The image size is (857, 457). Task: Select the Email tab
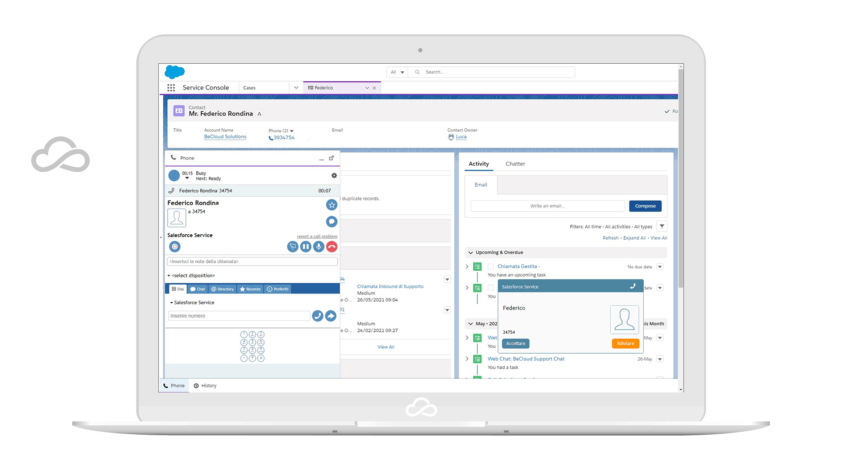pyautogui.click(x=481, y=185)
